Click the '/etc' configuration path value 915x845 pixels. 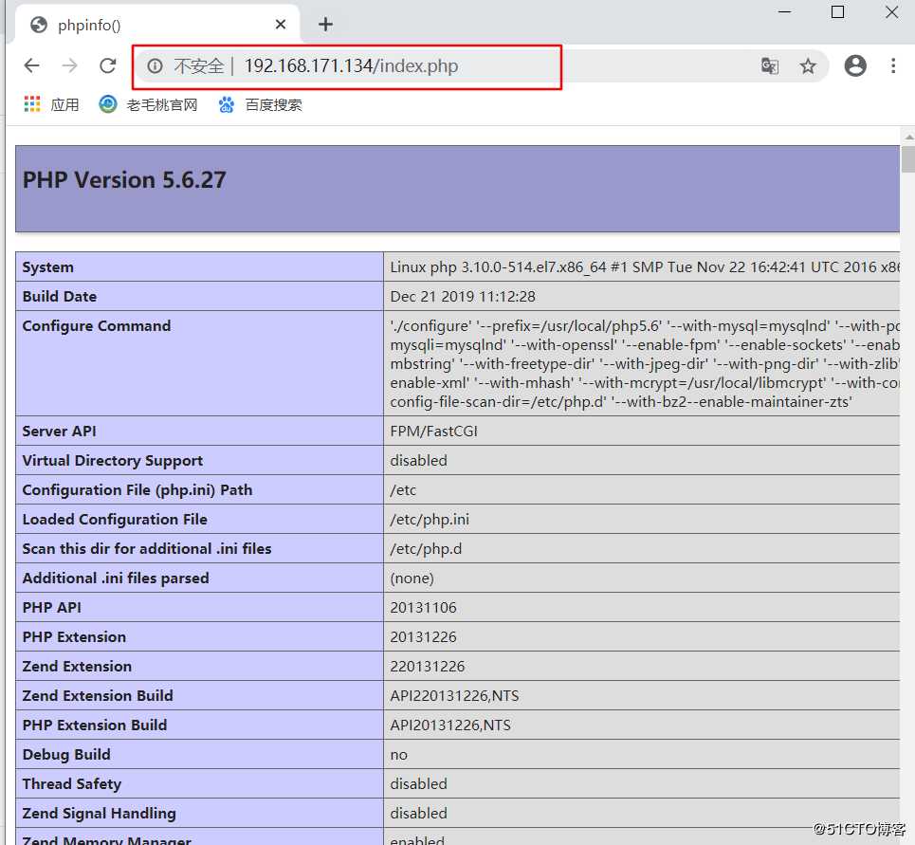pyautogui.click(x=403, y=489)
